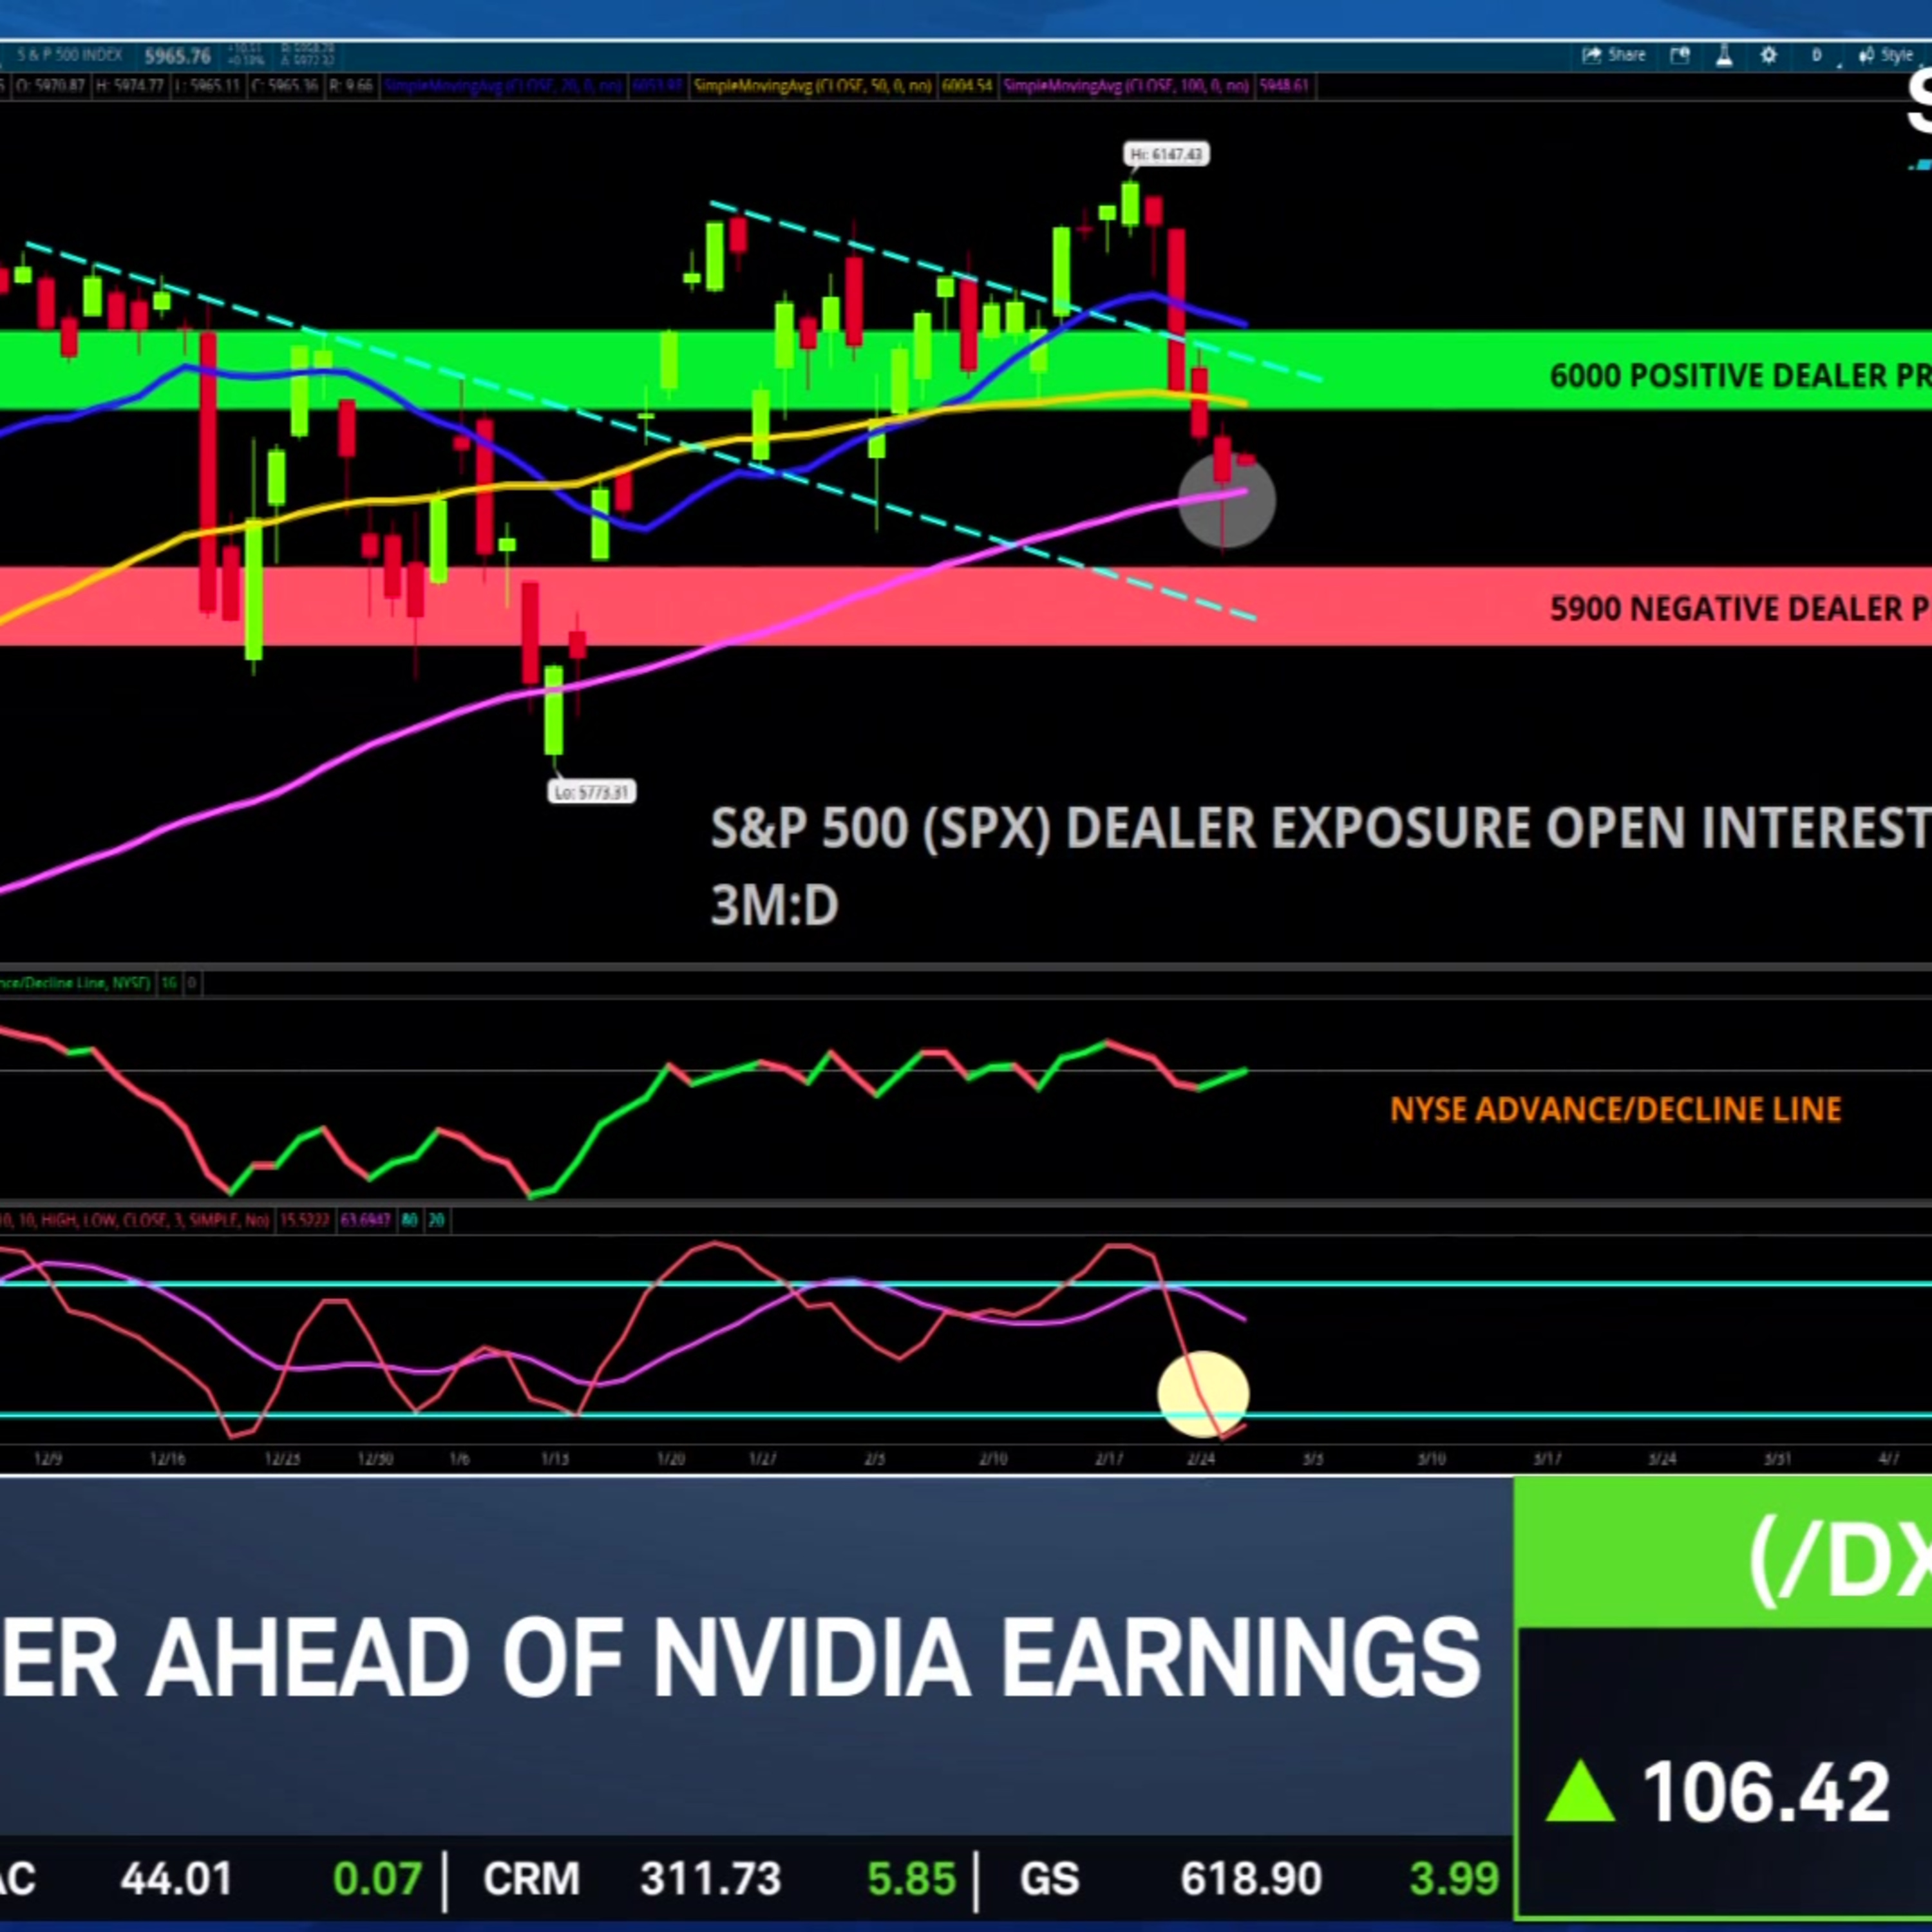Click the GS change value 3.99
This screenshot has height=1932, width=1932.
[1454, 1878]
